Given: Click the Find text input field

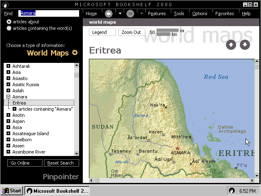Looking at the screenshot, I should click(x=49, y=13).
